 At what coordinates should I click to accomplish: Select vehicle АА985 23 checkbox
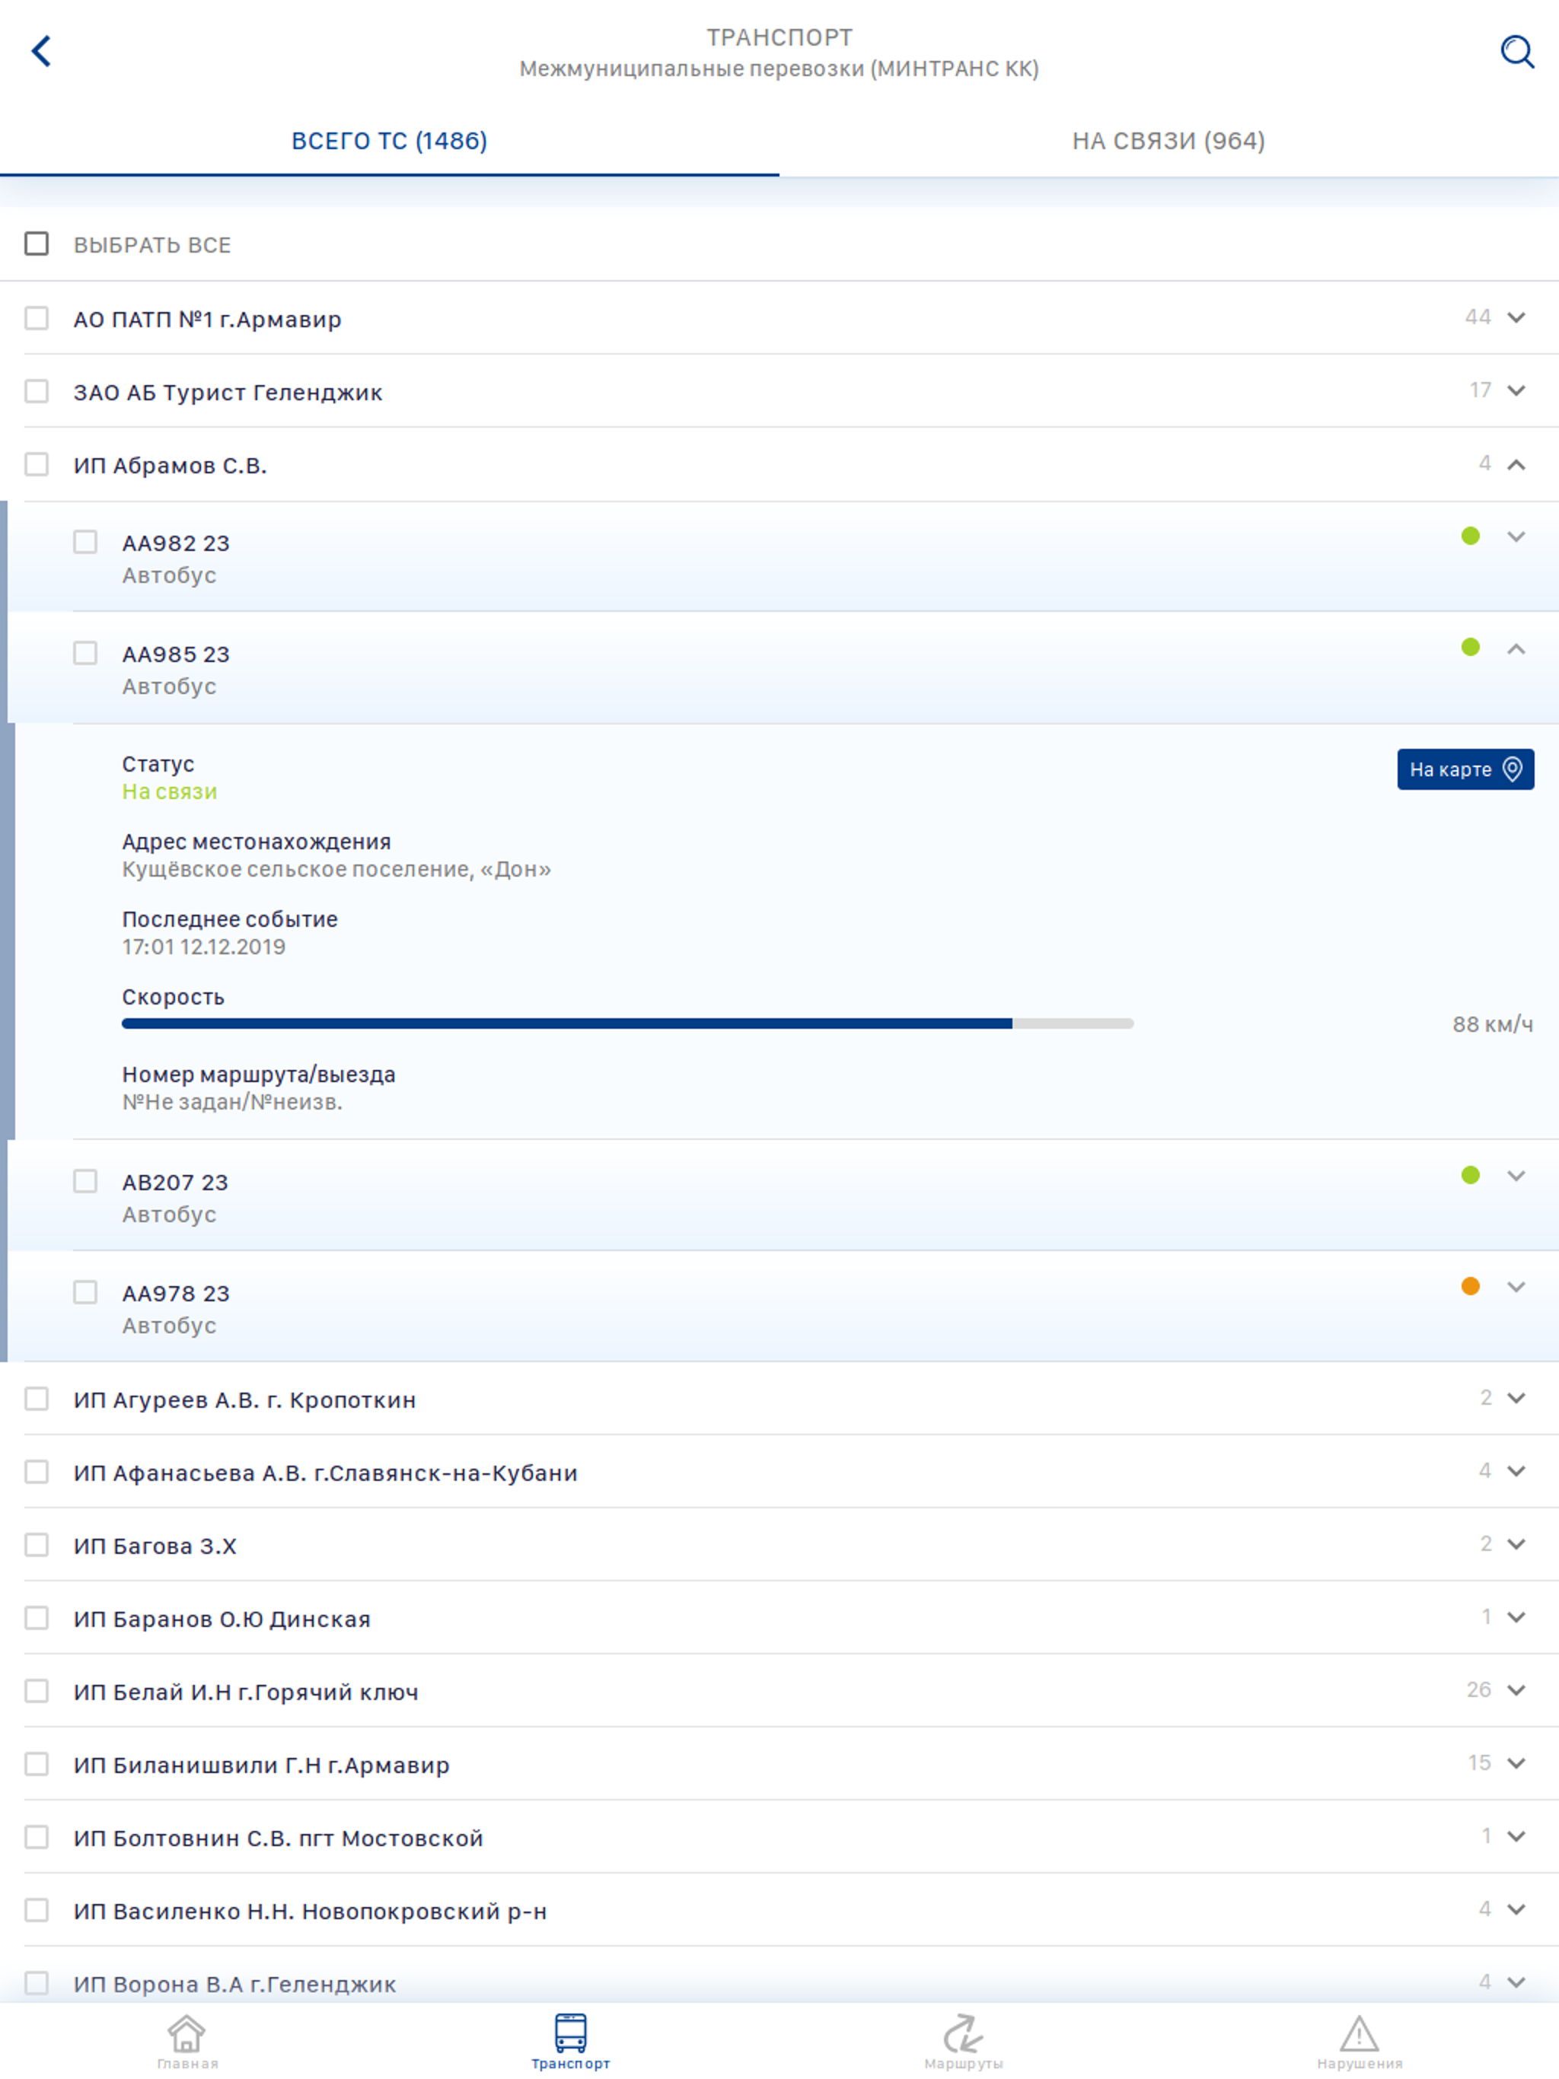(85, 652)
